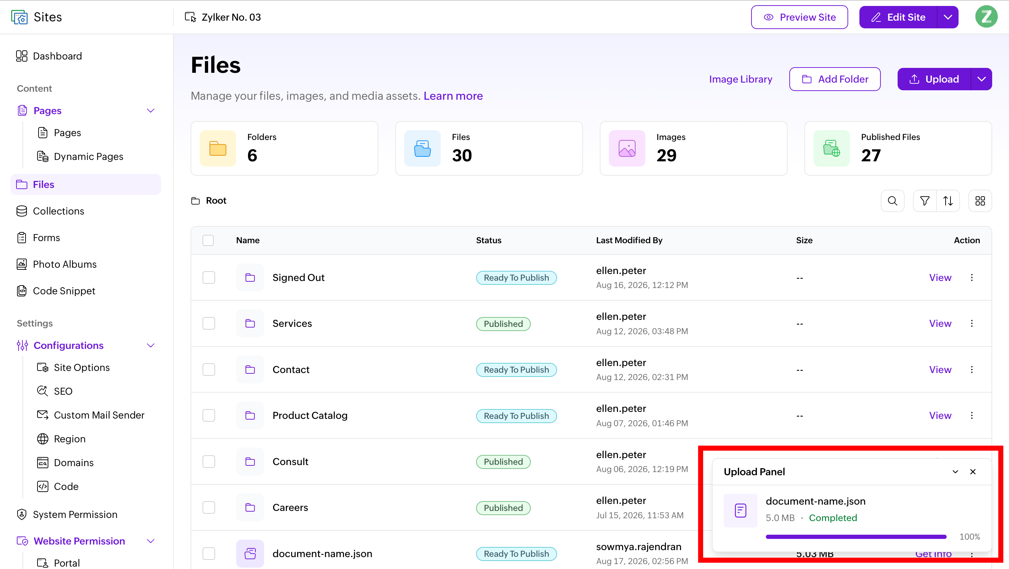Click the sort arrows icon
The image size is (1009, 569).
tap(948, 201)
